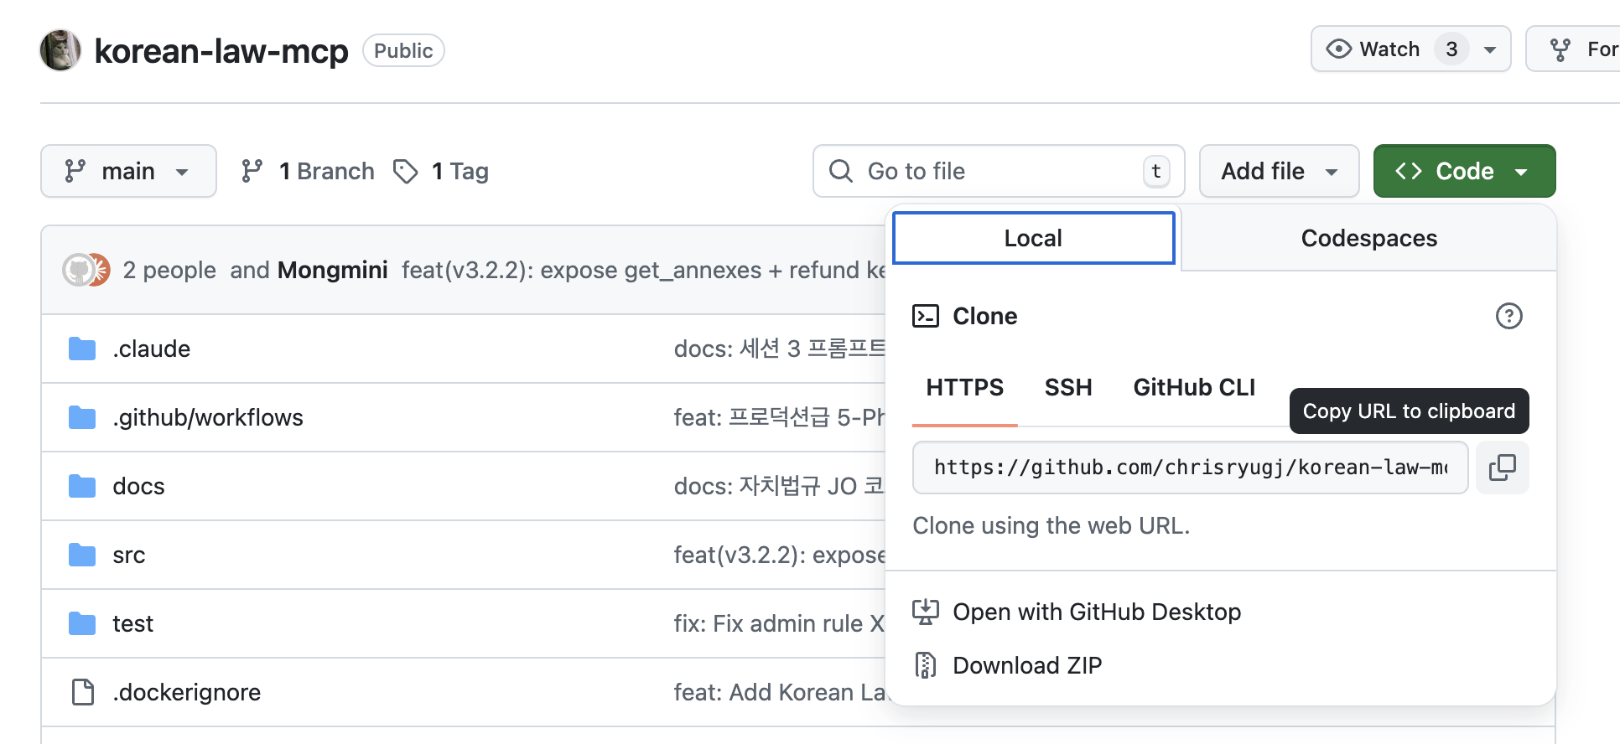Open Mongmini's profile link
This screenshot has height=744, width=1620.
pyautogui.click(x=332, y=270)
